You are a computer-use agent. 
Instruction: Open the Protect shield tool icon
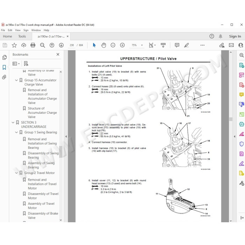[241, 144]
